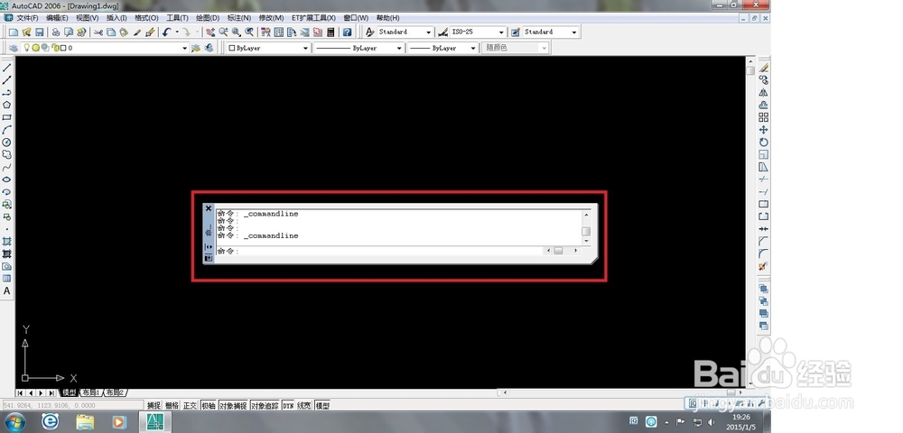The width and height of the screenshot is (903, 433).
Task: Select the Copy object tool
Action: point(764,80)
